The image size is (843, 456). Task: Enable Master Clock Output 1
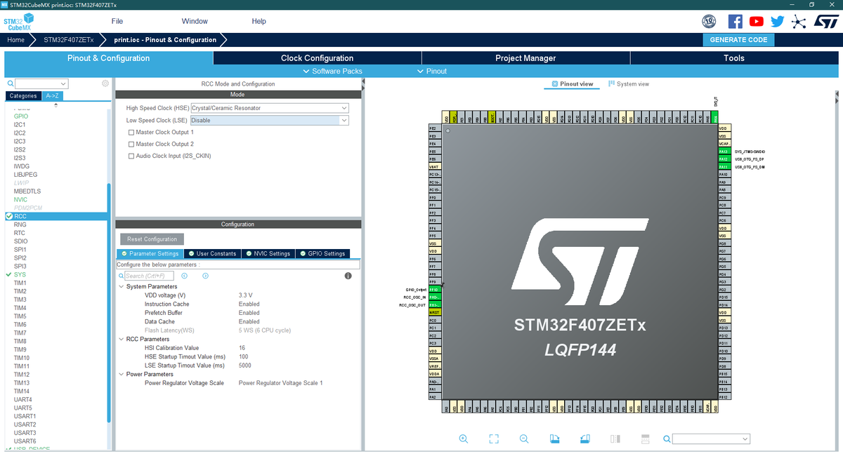click(130, 132)
